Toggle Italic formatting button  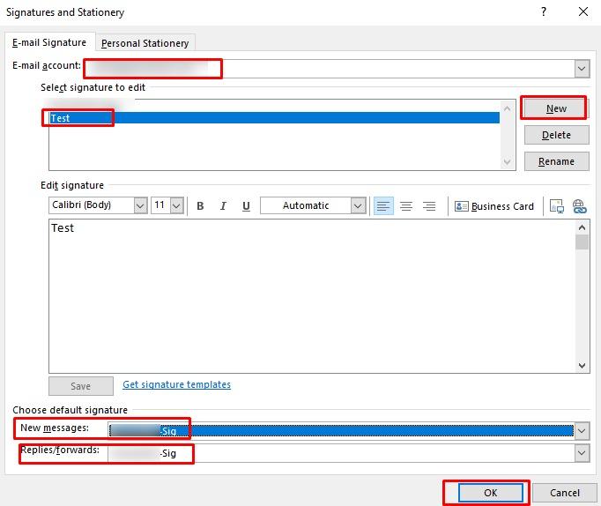[223, 206]
